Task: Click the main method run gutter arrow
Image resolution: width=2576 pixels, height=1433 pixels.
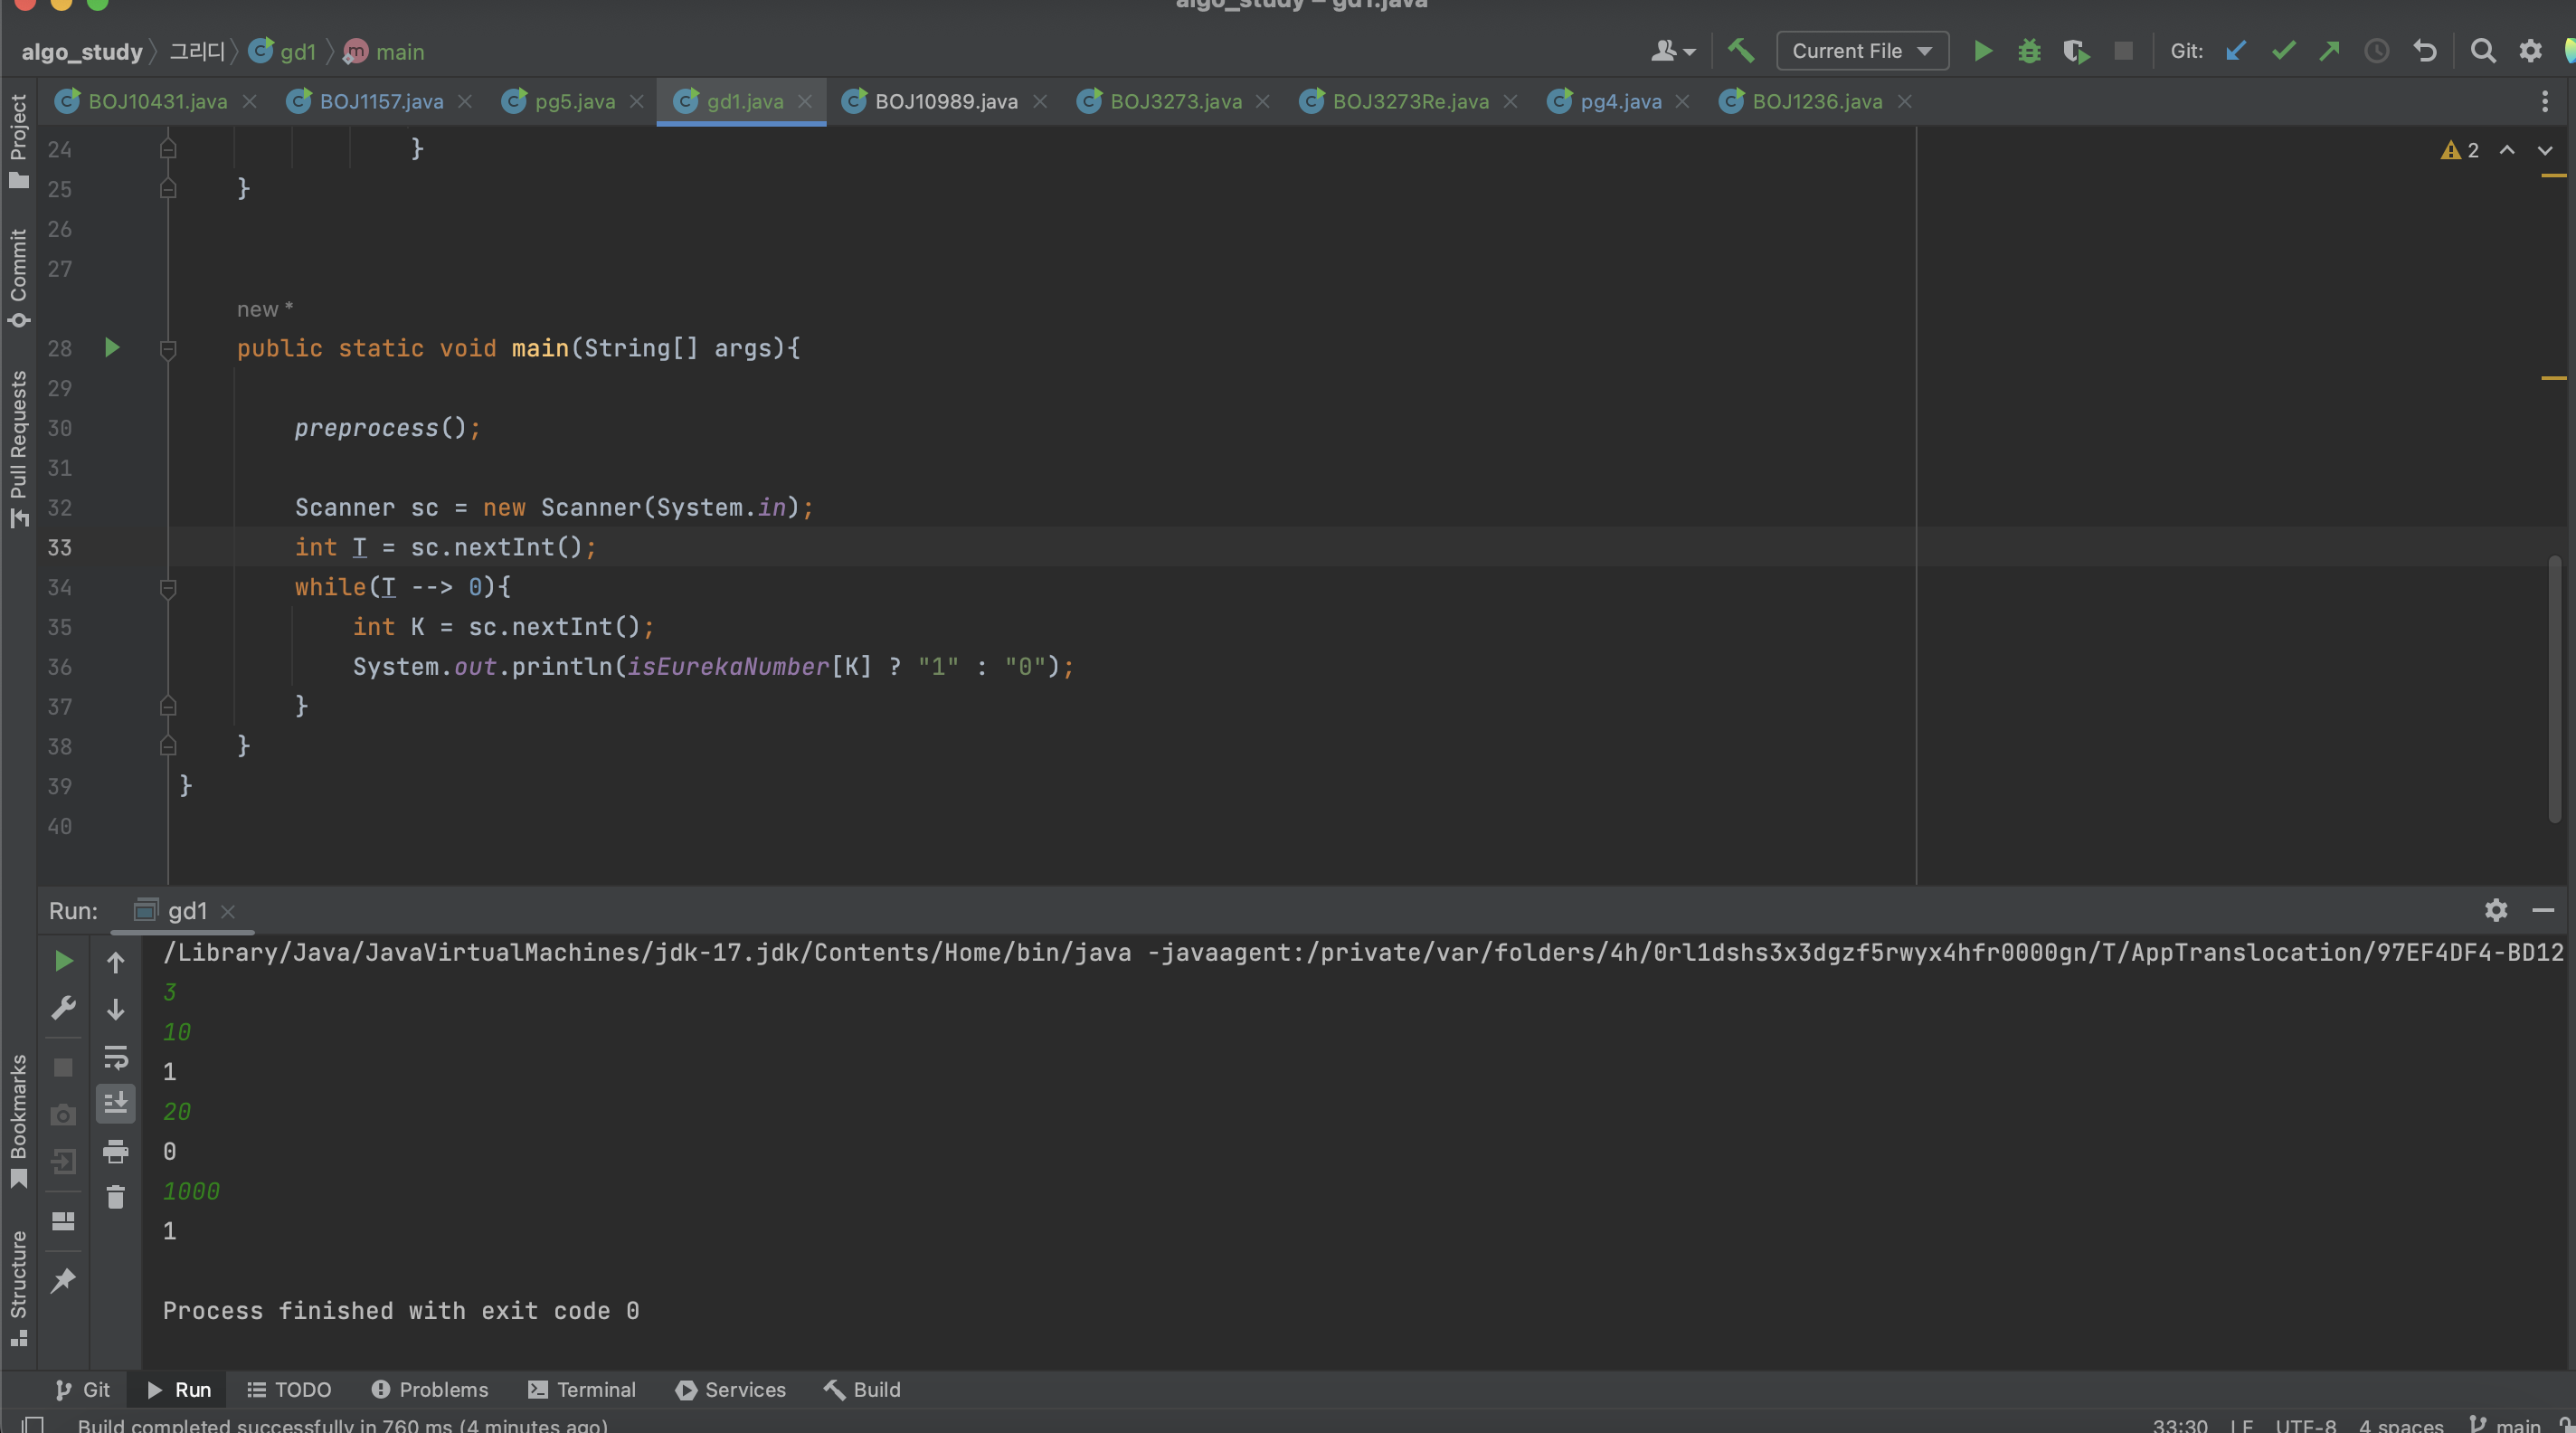Action: (x=112, y=348)
